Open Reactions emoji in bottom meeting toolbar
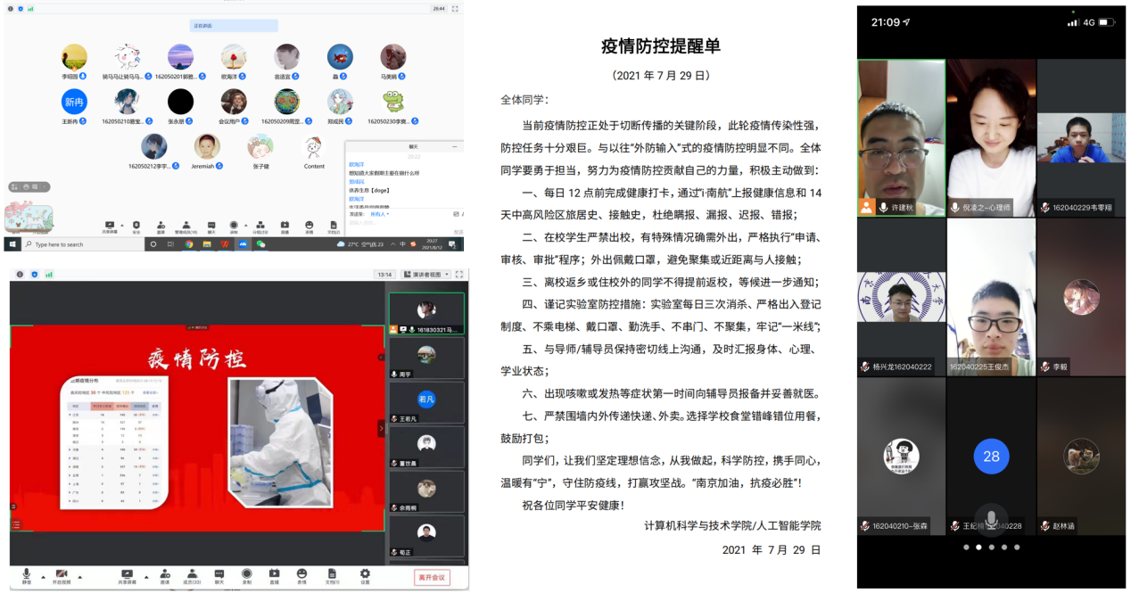The width and height of the screenshot is (1131, 593). click(x=301, y=575)
